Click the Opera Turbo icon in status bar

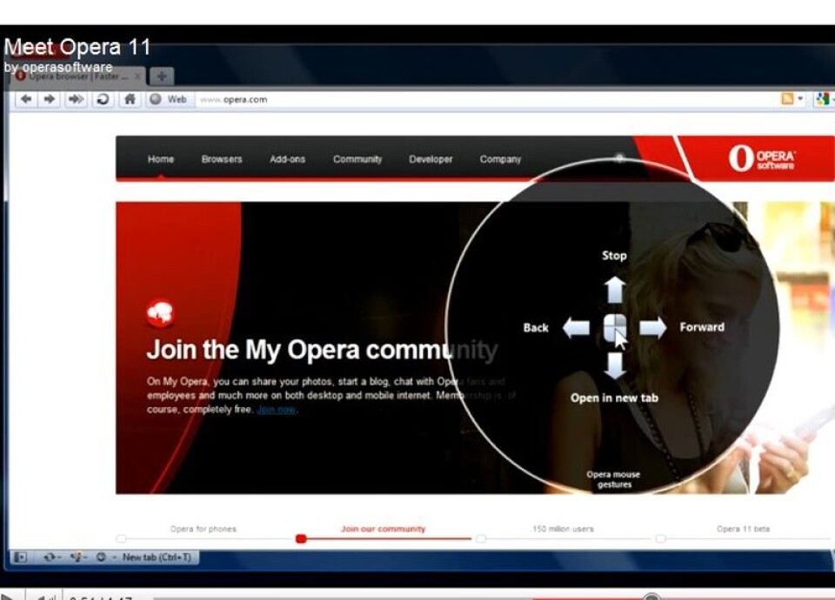click(x=101, y=557)
